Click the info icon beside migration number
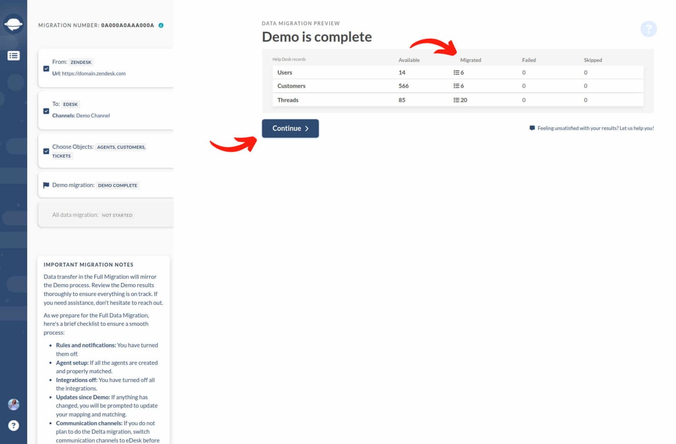Viewport: 676px width, 444px height. 161,25
